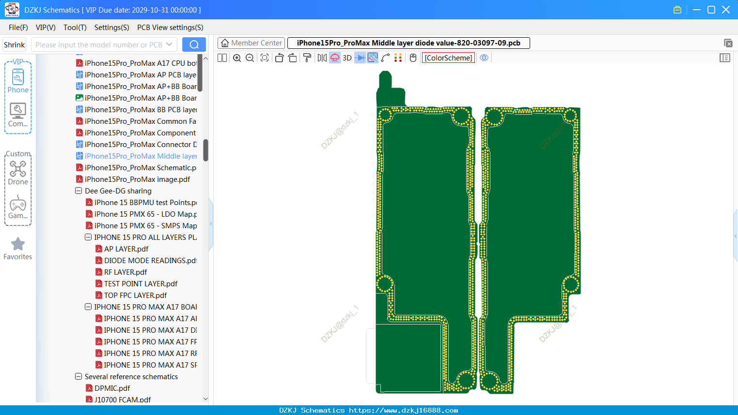Rotate the board clockwise
This screenshot has width=738, height=415.
tap(293, 58)
